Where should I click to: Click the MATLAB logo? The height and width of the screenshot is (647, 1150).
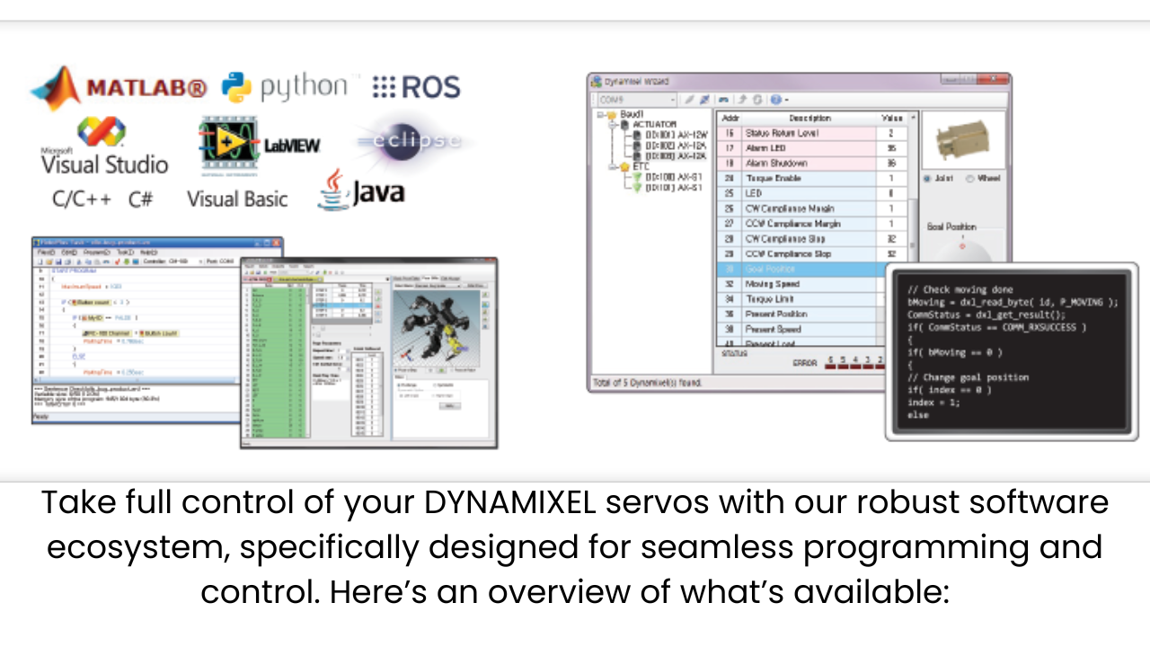click(119, 87)
